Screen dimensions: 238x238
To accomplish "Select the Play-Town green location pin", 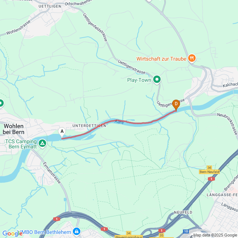I will [157, 80].
